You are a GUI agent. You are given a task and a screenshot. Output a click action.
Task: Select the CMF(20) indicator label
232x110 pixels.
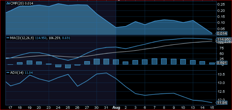pyautogui.click(x=17, y=3)
